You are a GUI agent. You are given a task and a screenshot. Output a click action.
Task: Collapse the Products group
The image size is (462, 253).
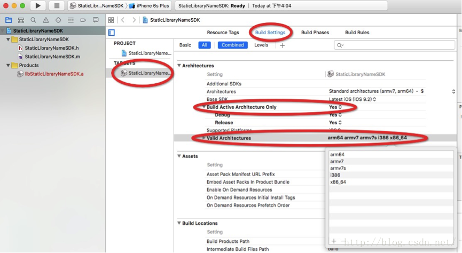pos(8,66)
